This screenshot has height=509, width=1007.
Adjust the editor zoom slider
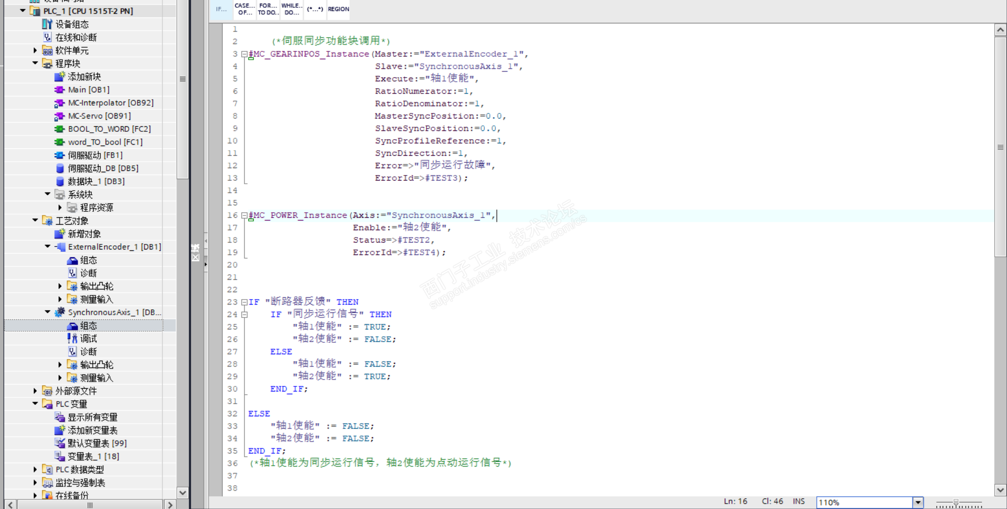click(x=956, y=503)
